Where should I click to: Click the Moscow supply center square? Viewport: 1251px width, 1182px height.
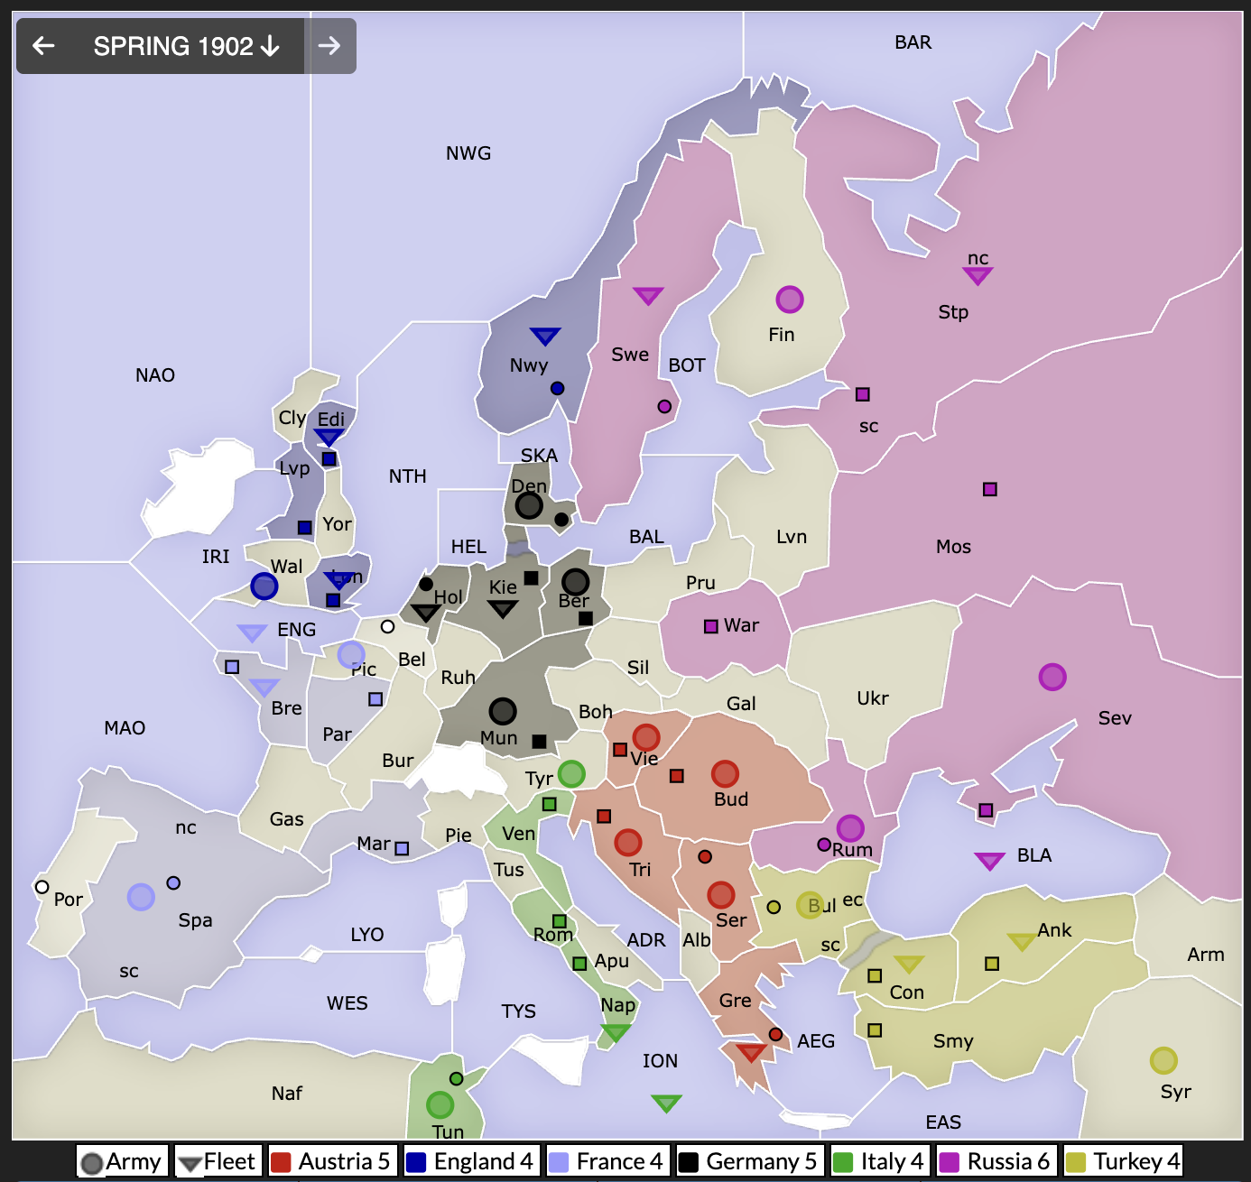(990, 489)
